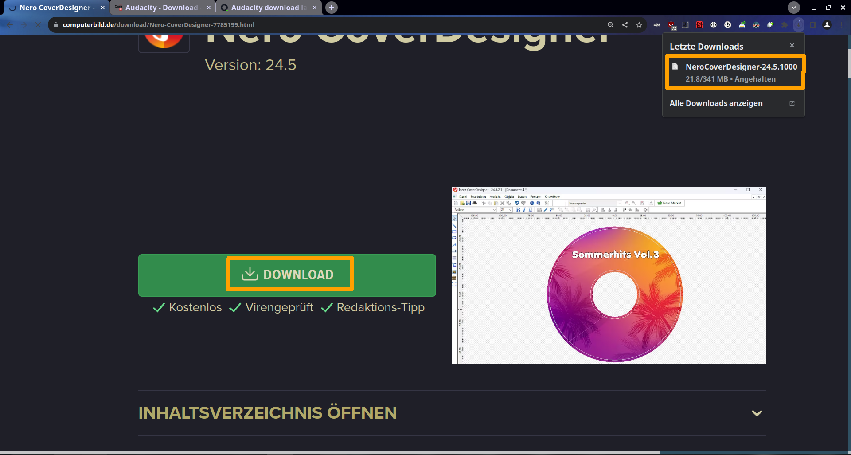Click the Letzte Downloads heading

707,47
